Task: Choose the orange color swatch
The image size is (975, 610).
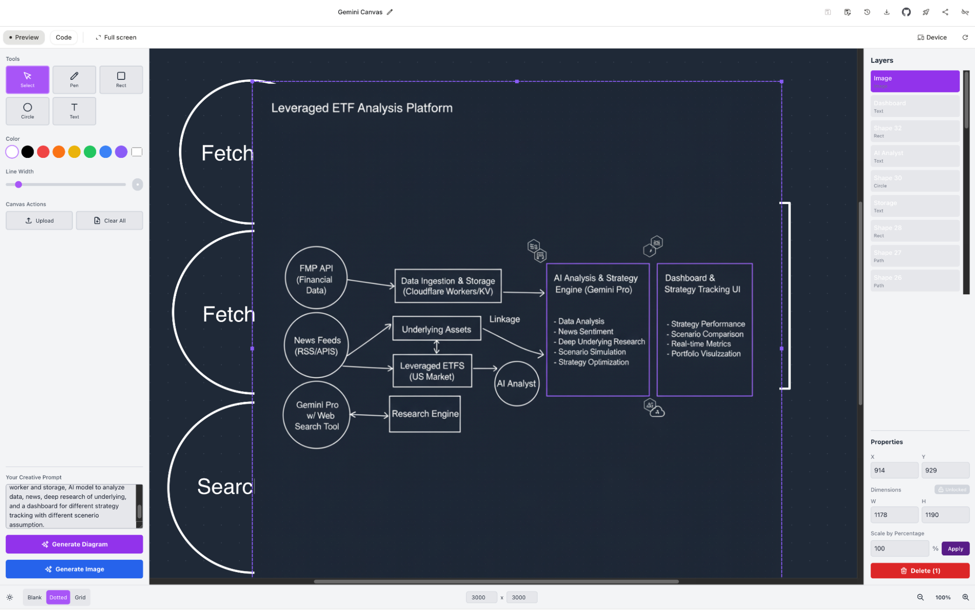Action: 59,152
